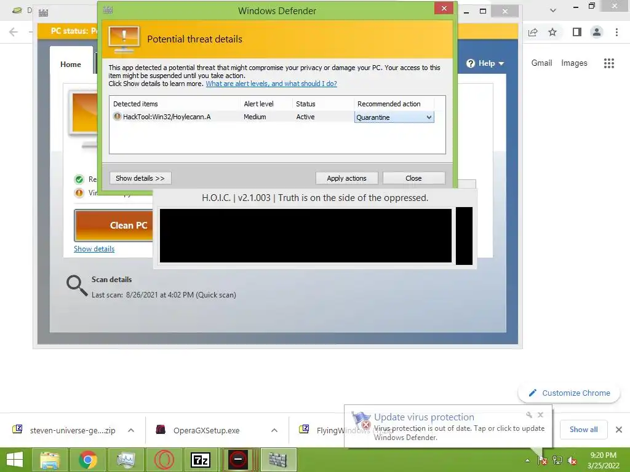This screenshot has width=630, height=472.
Task: Open the Google apps grid icon
Action: click(x=608, y=63)
